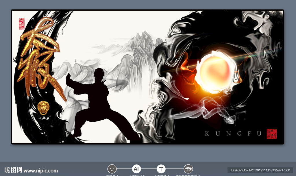296x176 pixels.
Task: Click the KUNGFU text on the poster
Action: click(x=233, y=134)
